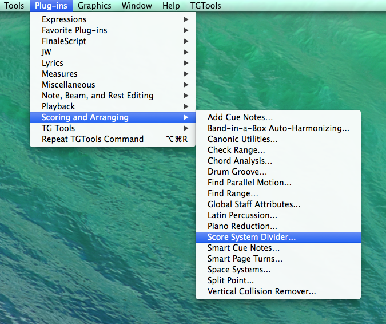Open the TGTools menu bar item
Screen dimensions: 386x324
pos(205,6)
